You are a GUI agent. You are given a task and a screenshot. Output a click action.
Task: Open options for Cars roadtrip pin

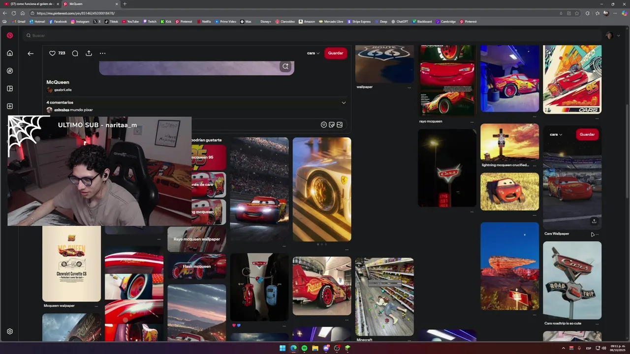click(x=597, y=324)
